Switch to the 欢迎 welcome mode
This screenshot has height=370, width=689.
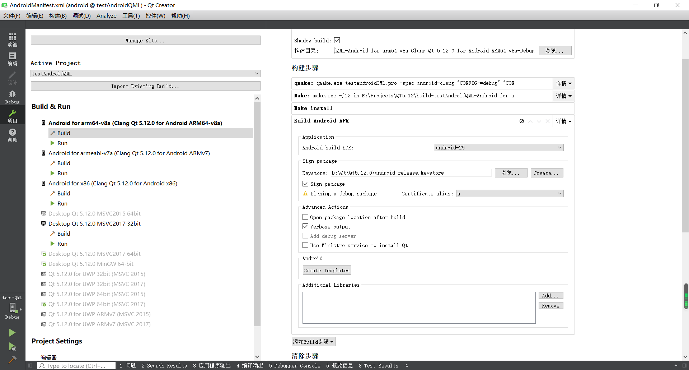(12, 40)
